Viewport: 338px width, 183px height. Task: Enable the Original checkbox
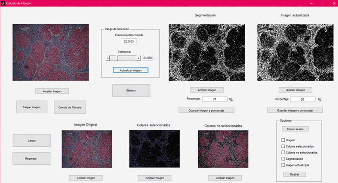283,140
